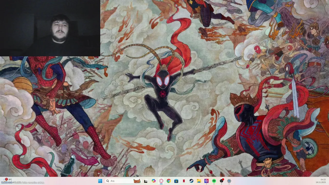Open Spotify from the taskbar
Screen dimensions: 329x185
click(x=214, y=181)
